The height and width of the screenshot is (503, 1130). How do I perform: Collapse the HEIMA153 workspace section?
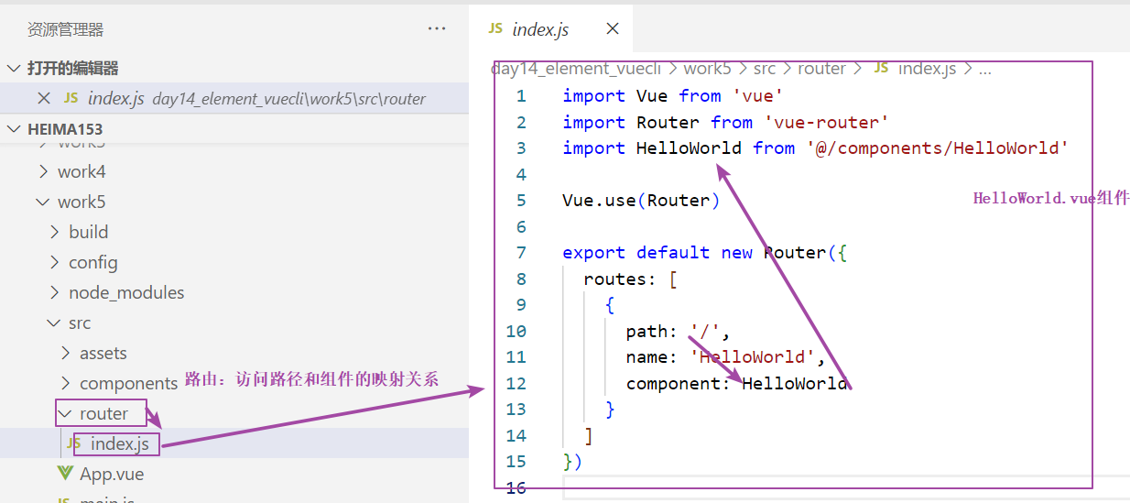point(14,129)
